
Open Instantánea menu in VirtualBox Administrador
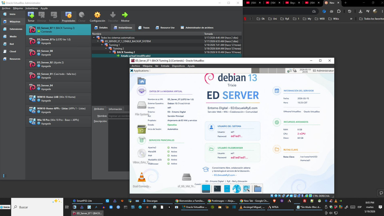[x=31, y=8]
